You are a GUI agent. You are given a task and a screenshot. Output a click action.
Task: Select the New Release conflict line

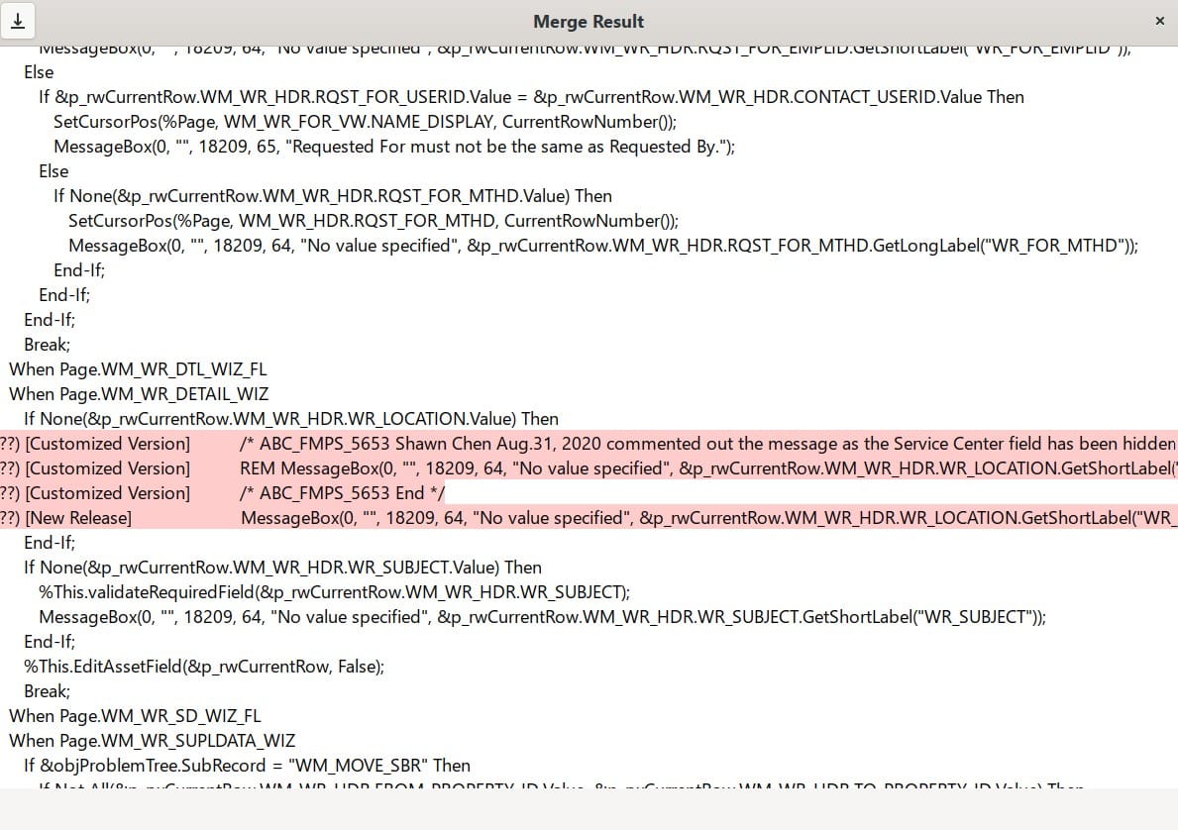(x=594, y=518)
